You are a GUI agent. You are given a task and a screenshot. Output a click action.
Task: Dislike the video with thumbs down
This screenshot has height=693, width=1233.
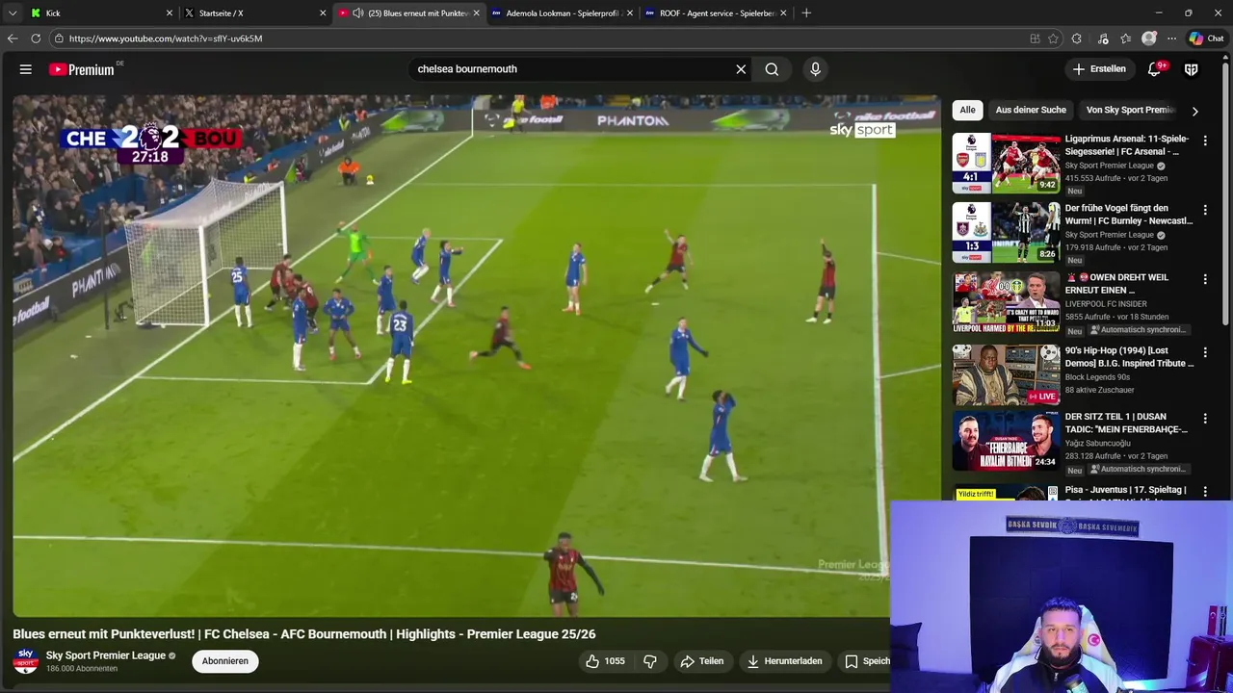pos(650,661)
